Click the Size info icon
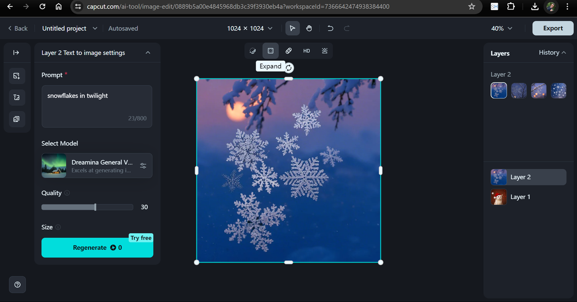The image size is (577, 302). (x=58, y=227)
